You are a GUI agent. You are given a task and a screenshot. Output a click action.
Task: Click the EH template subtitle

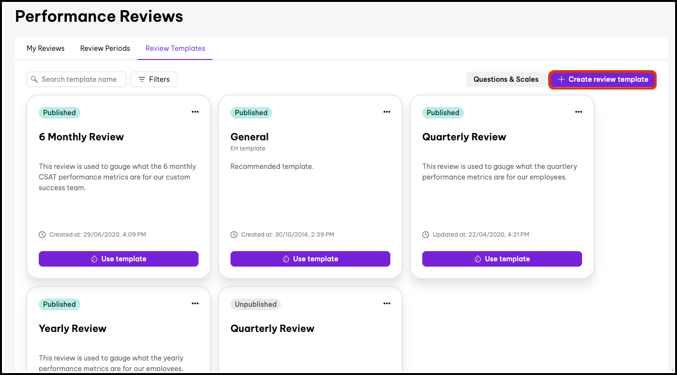[x=248, y=149]
